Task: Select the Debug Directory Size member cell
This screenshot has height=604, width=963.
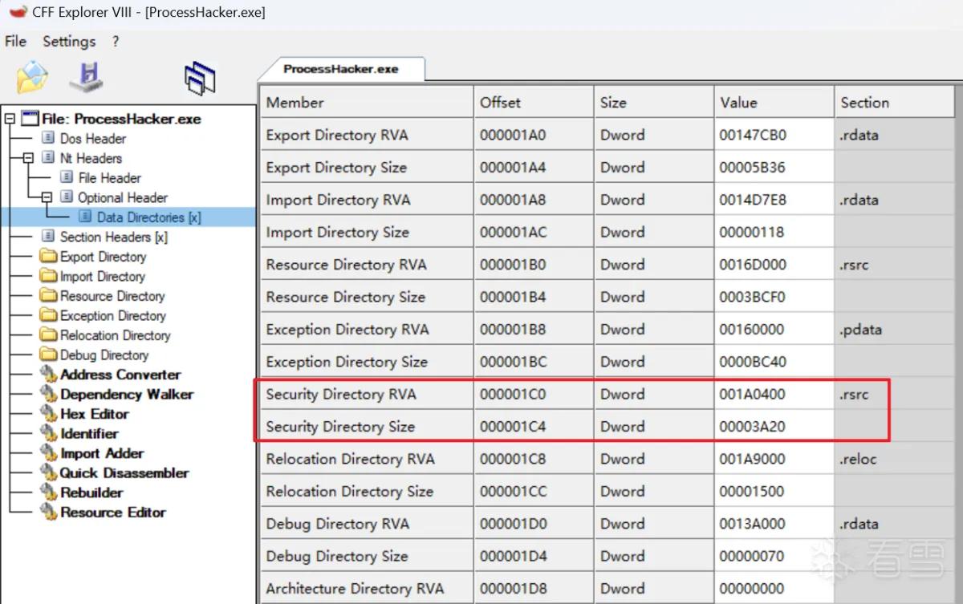Action: (x=367, y=556)
